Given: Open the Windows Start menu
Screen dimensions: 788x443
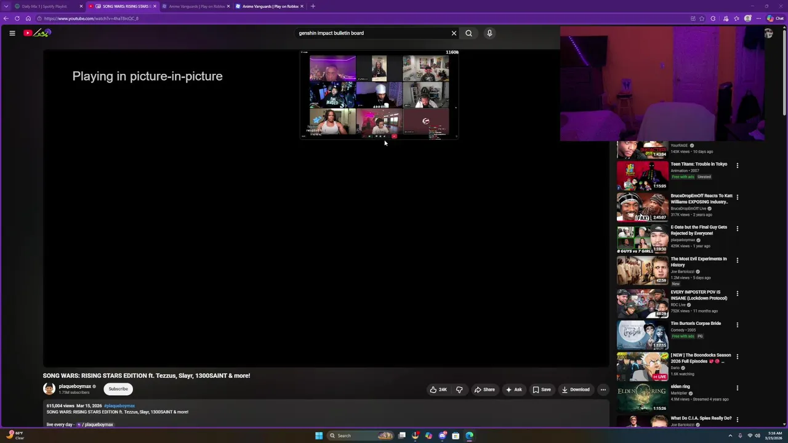Looking at the screenshot, I should (x=319, y=436).
